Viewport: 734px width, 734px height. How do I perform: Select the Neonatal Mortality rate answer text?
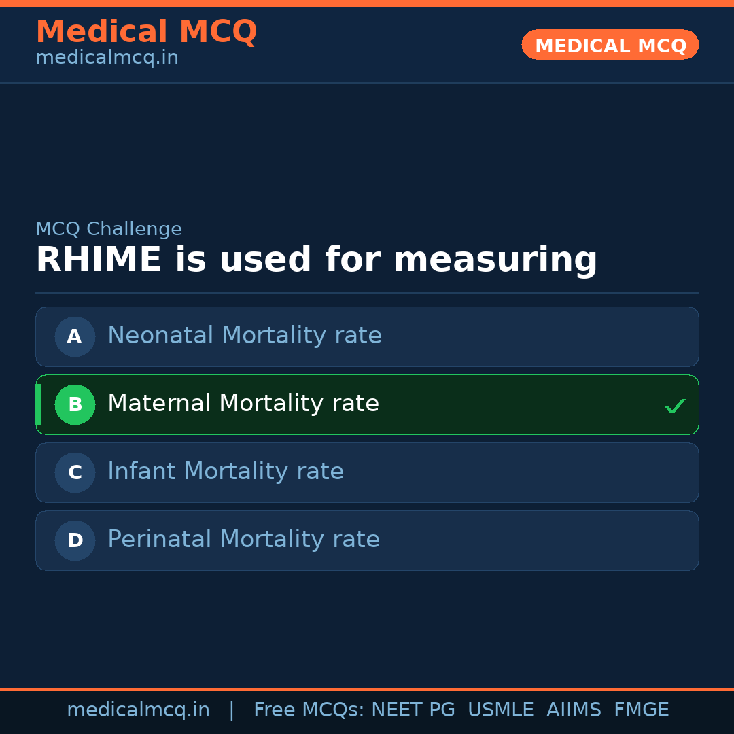(245, 336)
